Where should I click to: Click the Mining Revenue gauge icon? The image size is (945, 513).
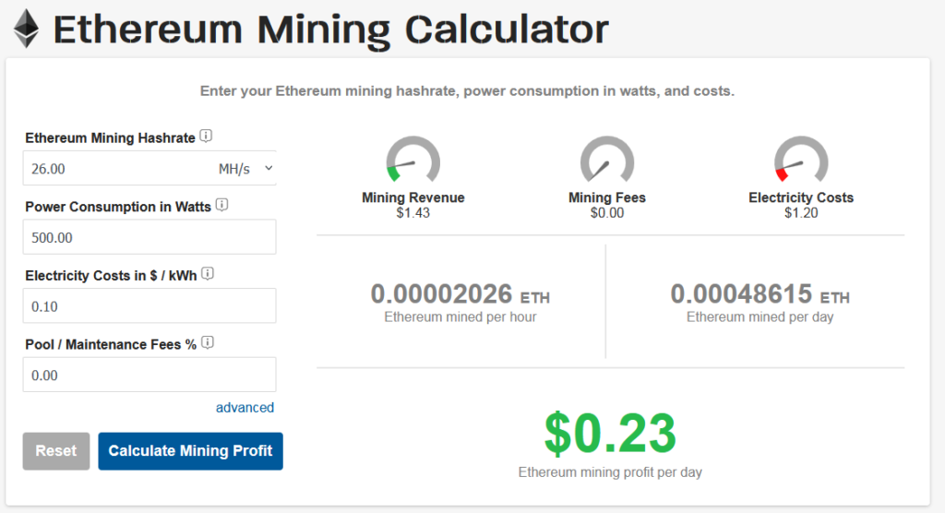tap(413, 163)
